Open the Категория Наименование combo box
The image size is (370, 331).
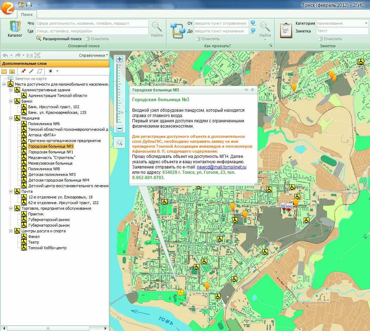coord(342,23)
